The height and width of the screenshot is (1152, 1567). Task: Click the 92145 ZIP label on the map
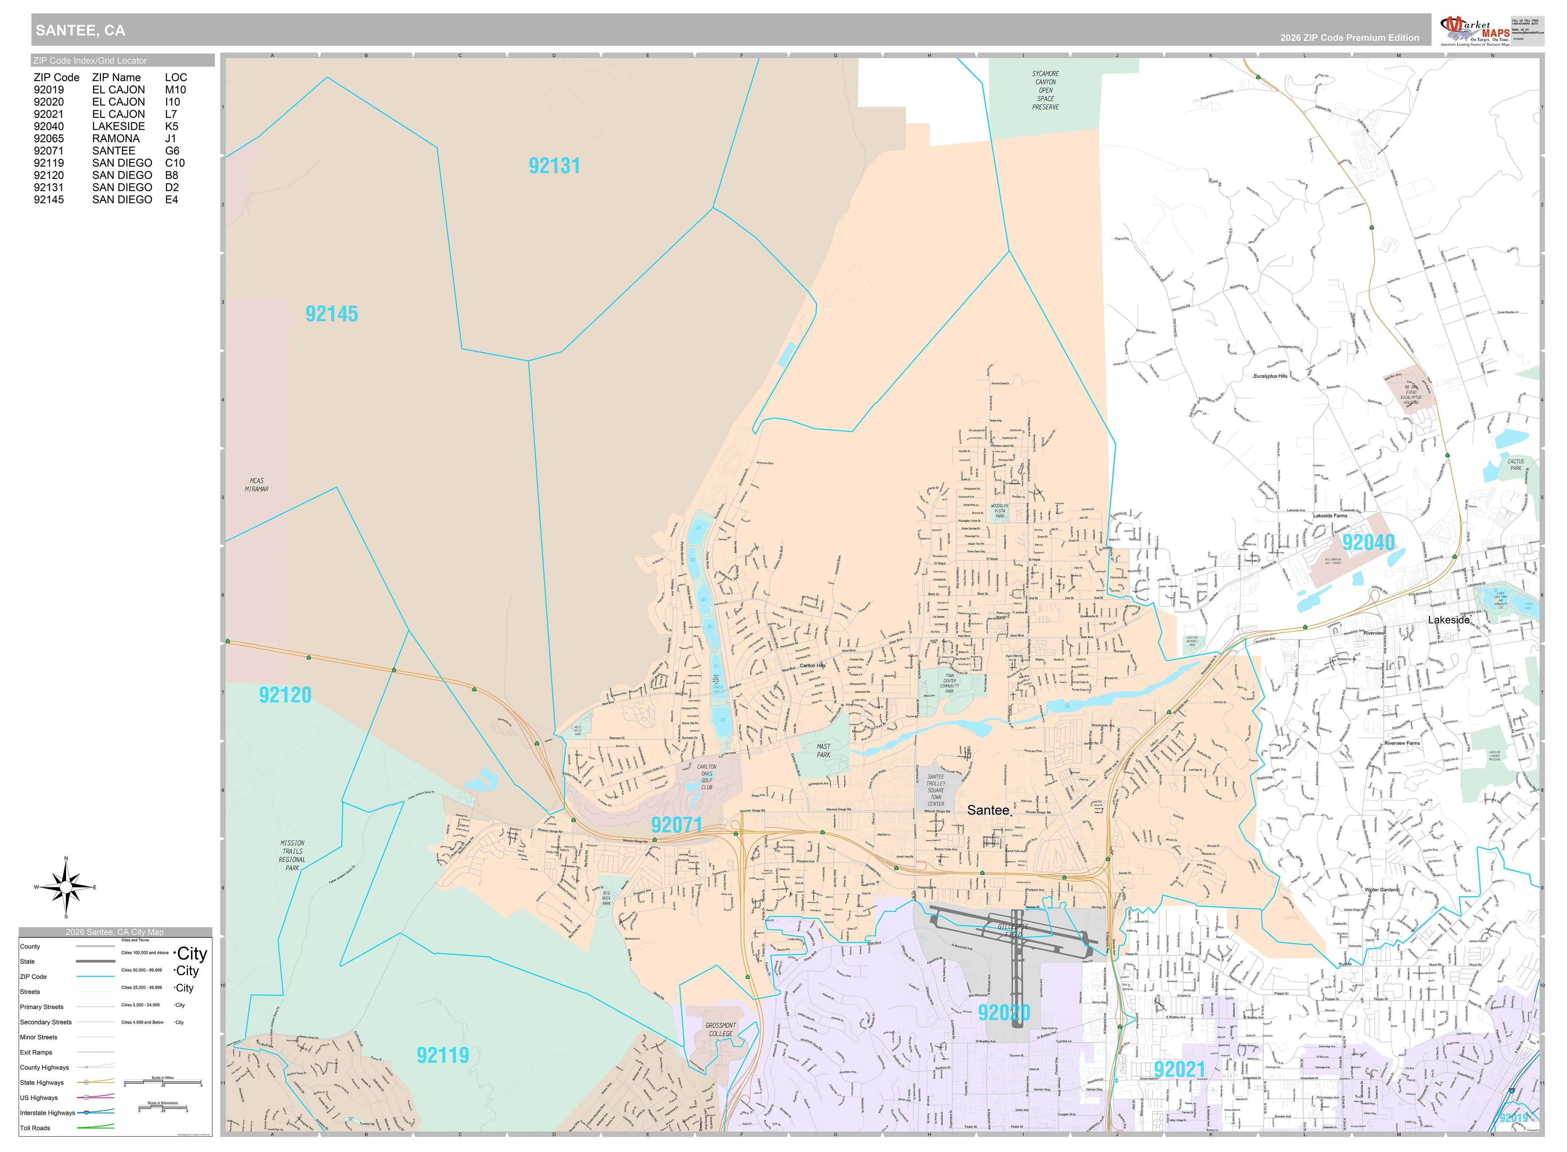[x=331, y=314]
